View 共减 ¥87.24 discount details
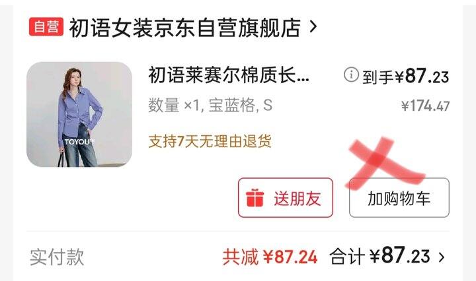This screenshot has height=281, width=476. tap(270, 257)
